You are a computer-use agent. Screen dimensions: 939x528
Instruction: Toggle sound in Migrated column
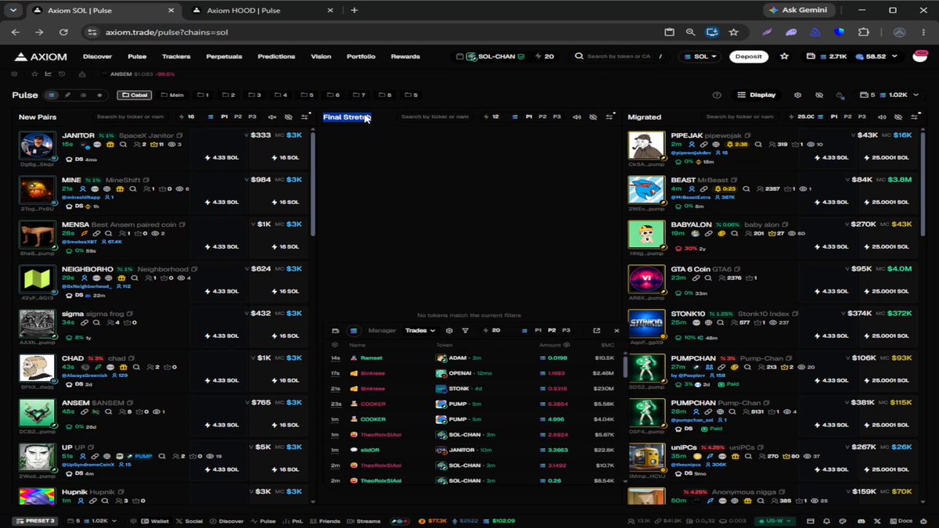pyautogui.click(x=882, y=117)
